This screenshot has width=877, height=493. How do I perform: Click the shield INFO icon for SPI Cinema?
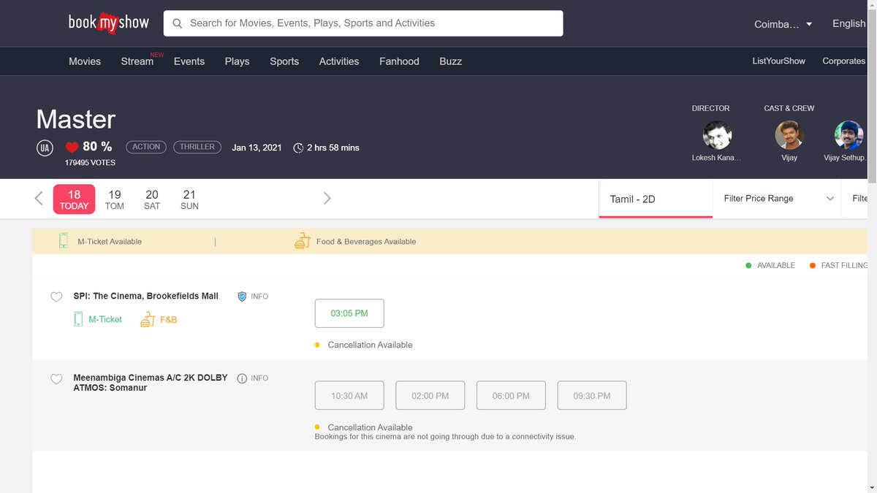[242, 297]
